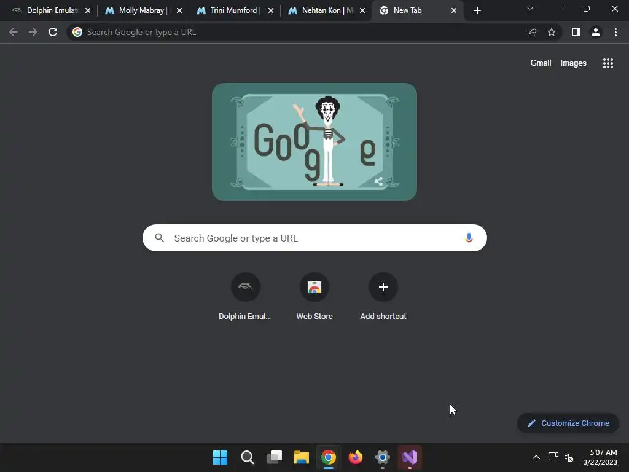Close the Trini Mumford tab
The width and height of the screenshot is (629, 472).
click(x=271, y=10)
